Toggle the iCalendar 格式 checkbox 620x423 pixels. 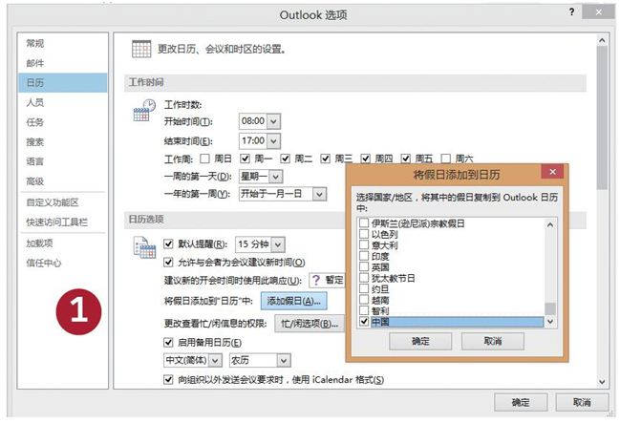[x=168, y=379]
